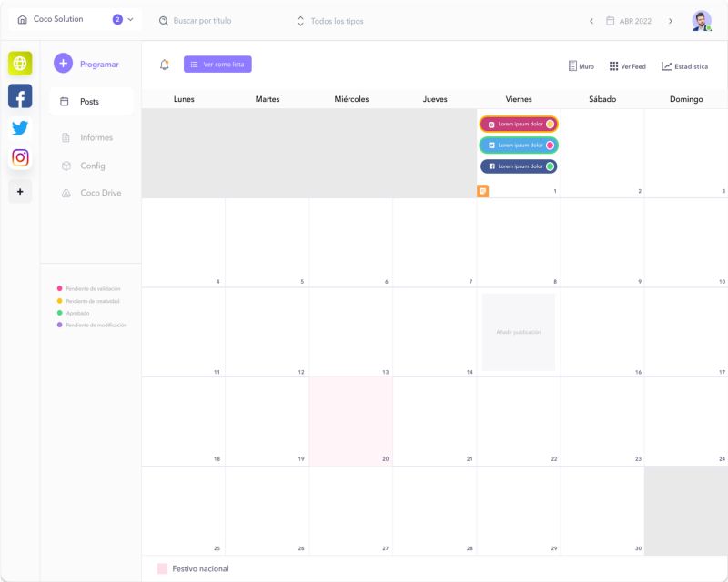The width and height of the screenshot is (728, 582).
Task: Open the 'Todos los tipos' type filter
Action: (331, 21)
